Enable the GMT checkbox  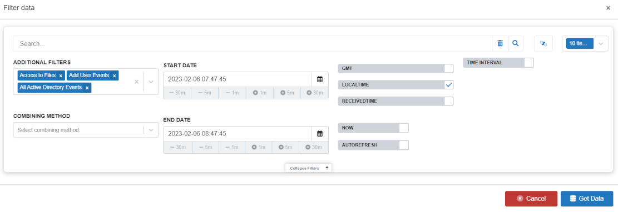pyautogui.click(x=448, y=68)
